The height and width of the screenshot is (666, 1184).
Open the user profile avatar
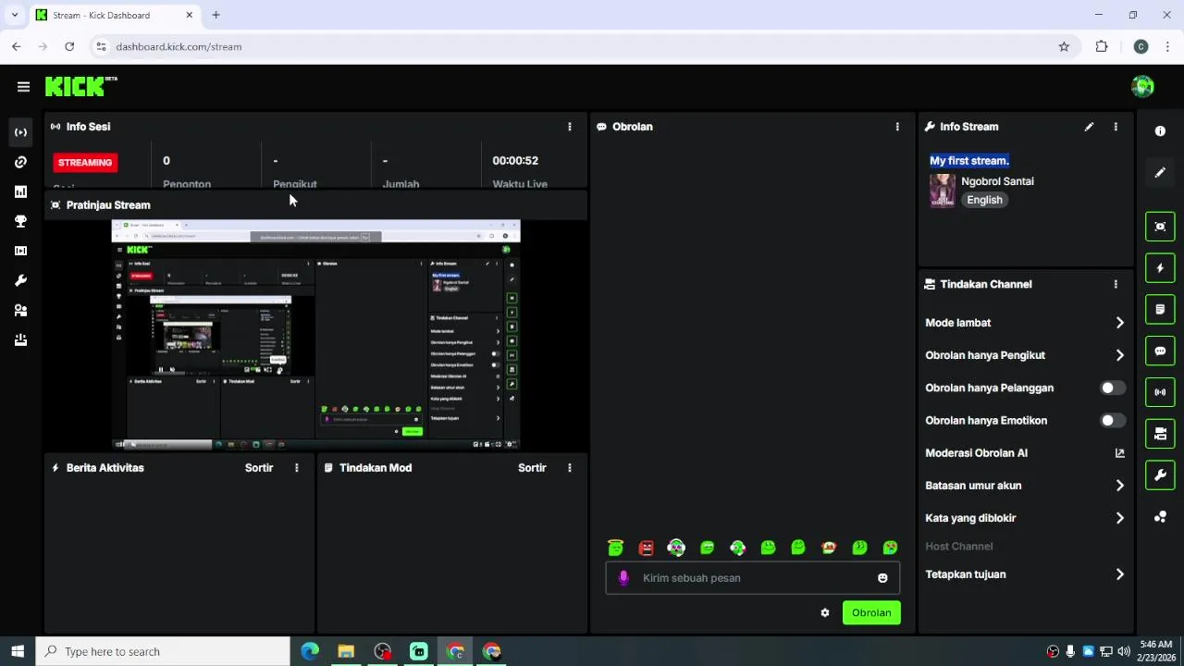[x=1142, y=86]
